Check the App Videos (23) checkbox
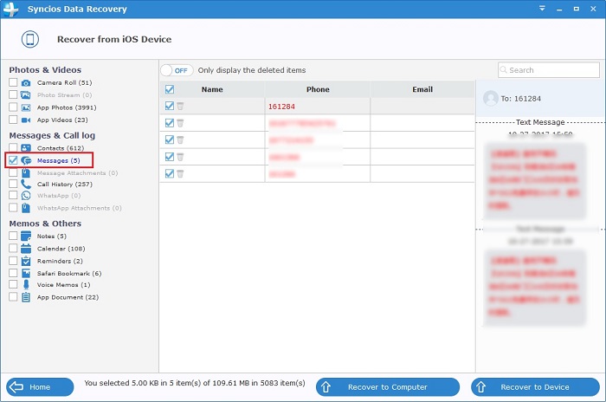This screenshot has height=402, width=606. [x=13, y=120]
